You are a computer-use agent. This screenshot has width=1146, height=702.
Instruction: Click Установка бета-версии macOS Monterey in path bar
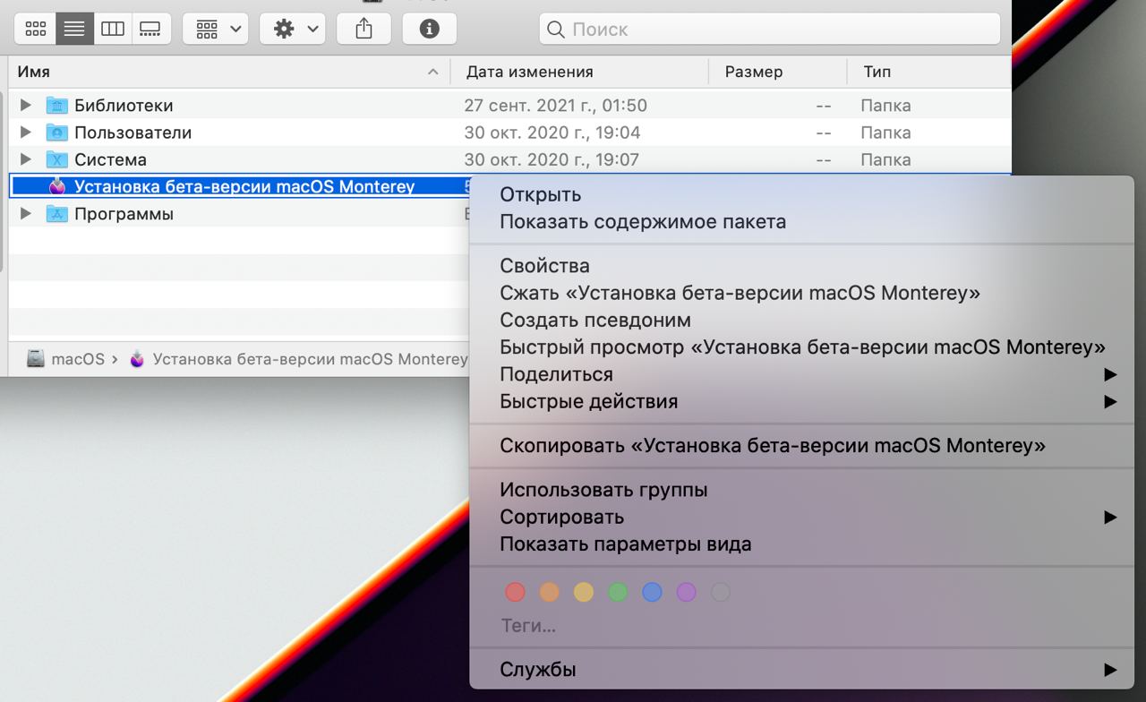(310, 359)
